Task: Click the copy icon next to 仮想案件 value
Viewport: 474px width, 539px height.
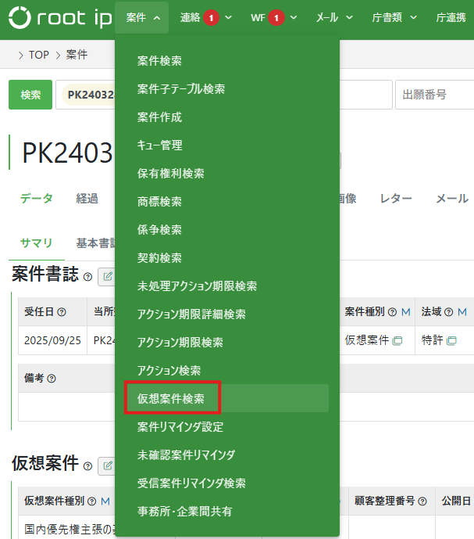Action: (x=397, y=340)
